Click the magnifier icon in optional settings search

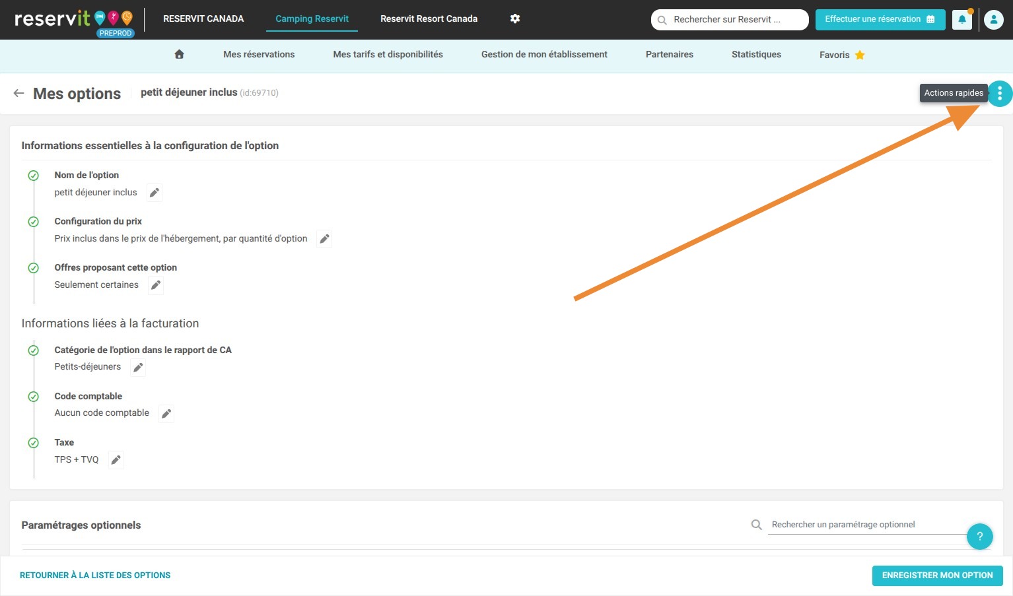click(757, 525)
